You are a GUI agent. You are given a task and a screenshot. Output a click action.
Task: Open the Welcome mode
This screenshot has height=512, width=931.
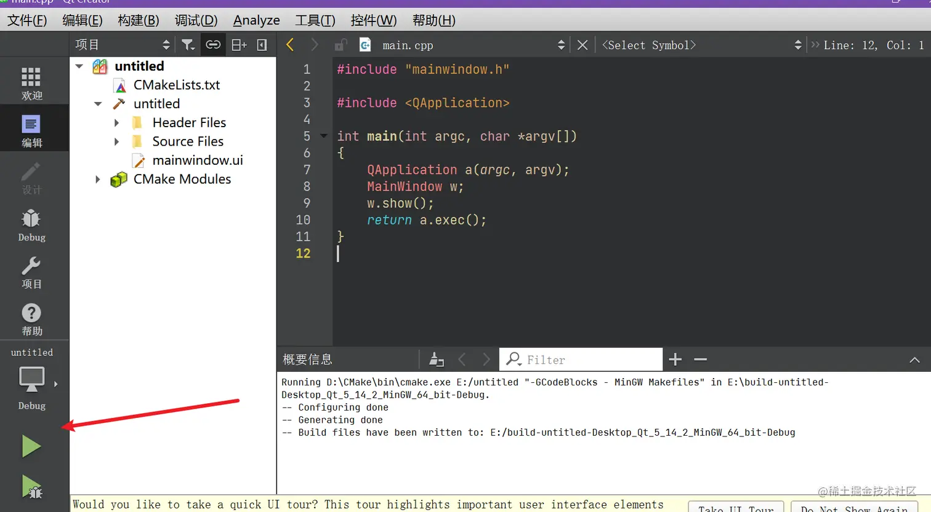(31, 84)
